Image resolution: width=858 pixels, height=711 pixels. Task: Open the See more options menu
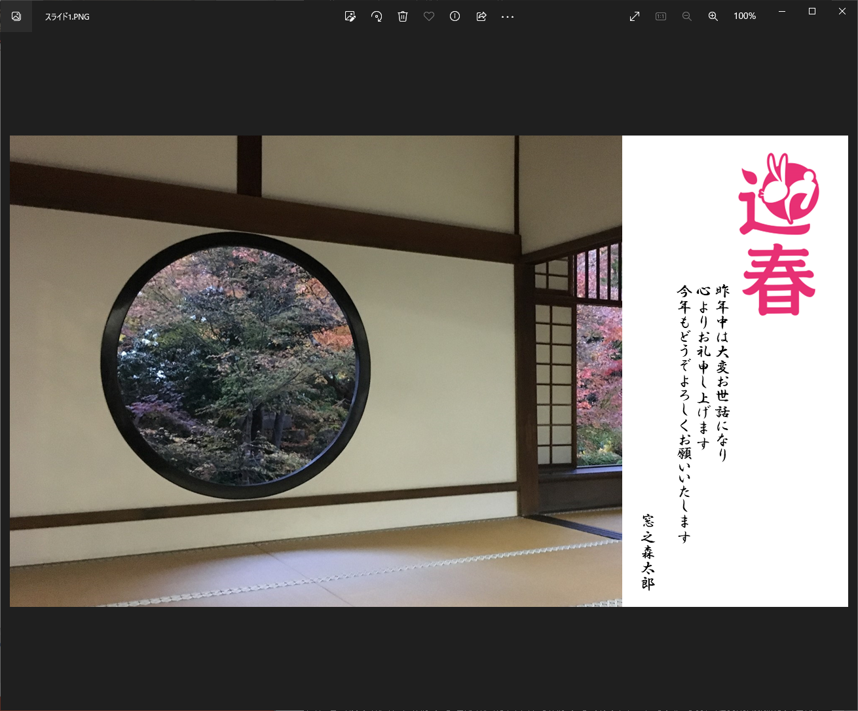click(x=508, y=16)
